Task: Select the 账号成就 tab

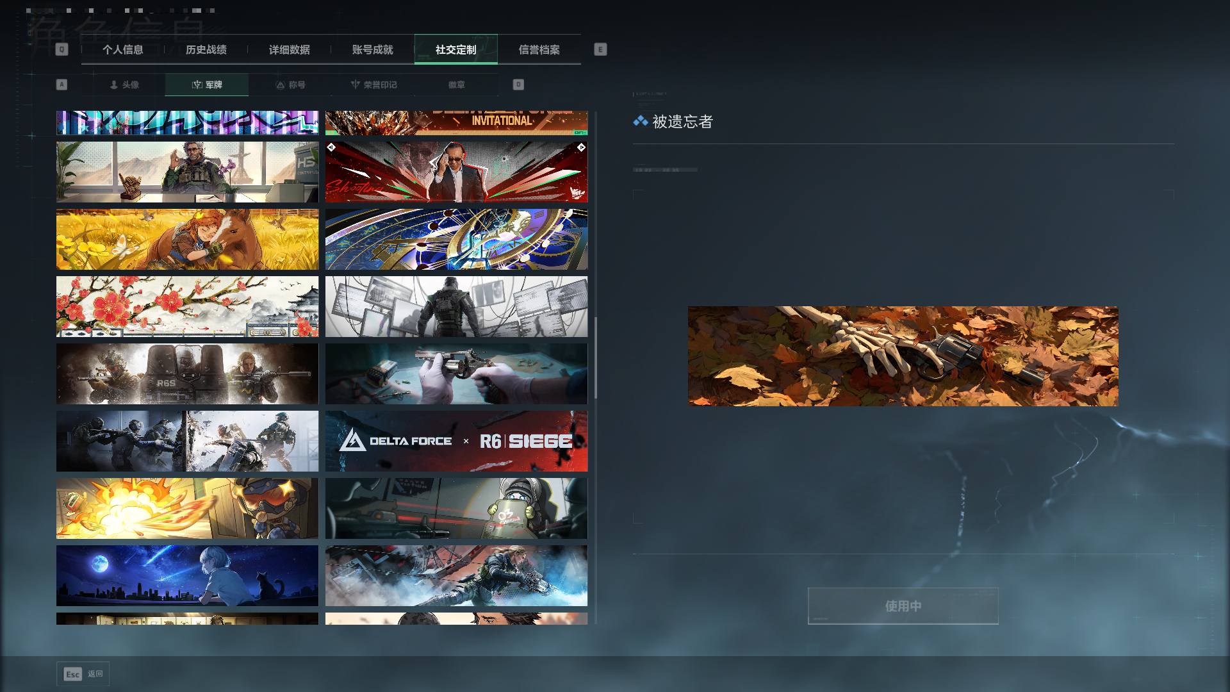Action: tap(373, 49)
